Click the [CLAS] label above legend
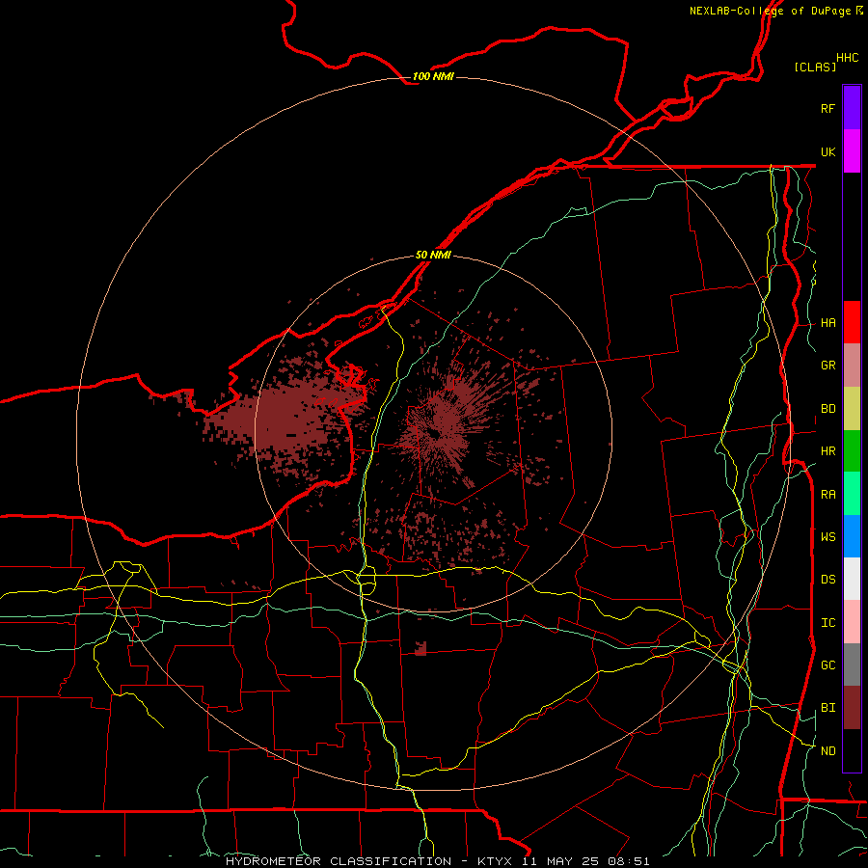 point(815,67)
